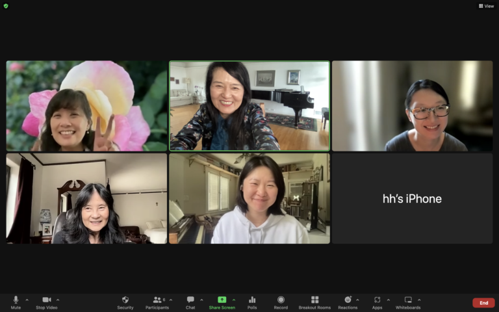Open the Participants panel
Viewport: 499px width, 312px height.
(157, 302)
